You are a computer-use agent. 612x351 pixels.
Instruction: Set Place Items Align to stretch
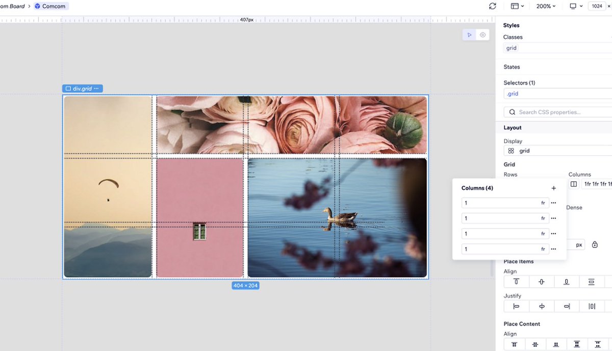click(x=592, y=282)
